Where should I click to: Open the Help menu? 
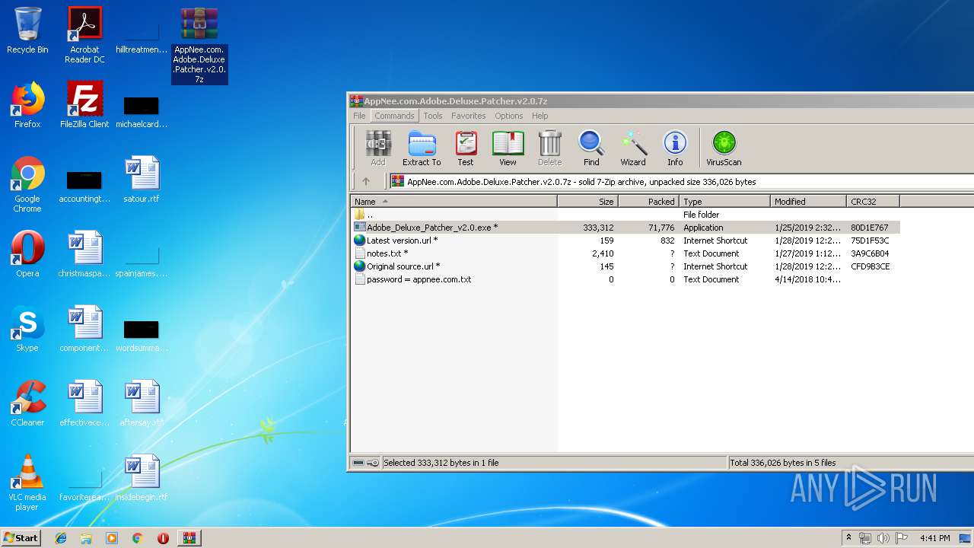click(x=540, y=116)
